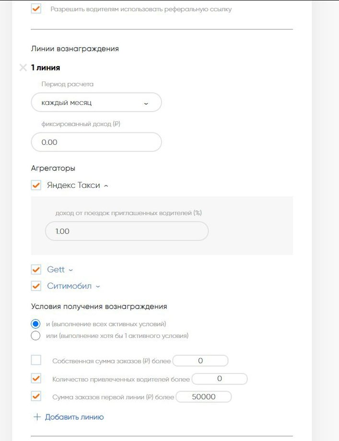Screen dimensions: 339x441
Task: Uncheck the driver referral link permission checkbox
Action: point(36,9)
